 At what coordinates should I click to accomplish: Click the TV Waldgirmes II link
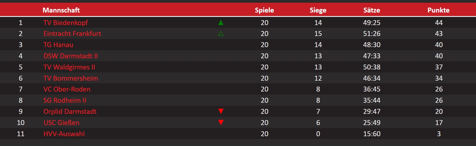(x=69, y=67)
